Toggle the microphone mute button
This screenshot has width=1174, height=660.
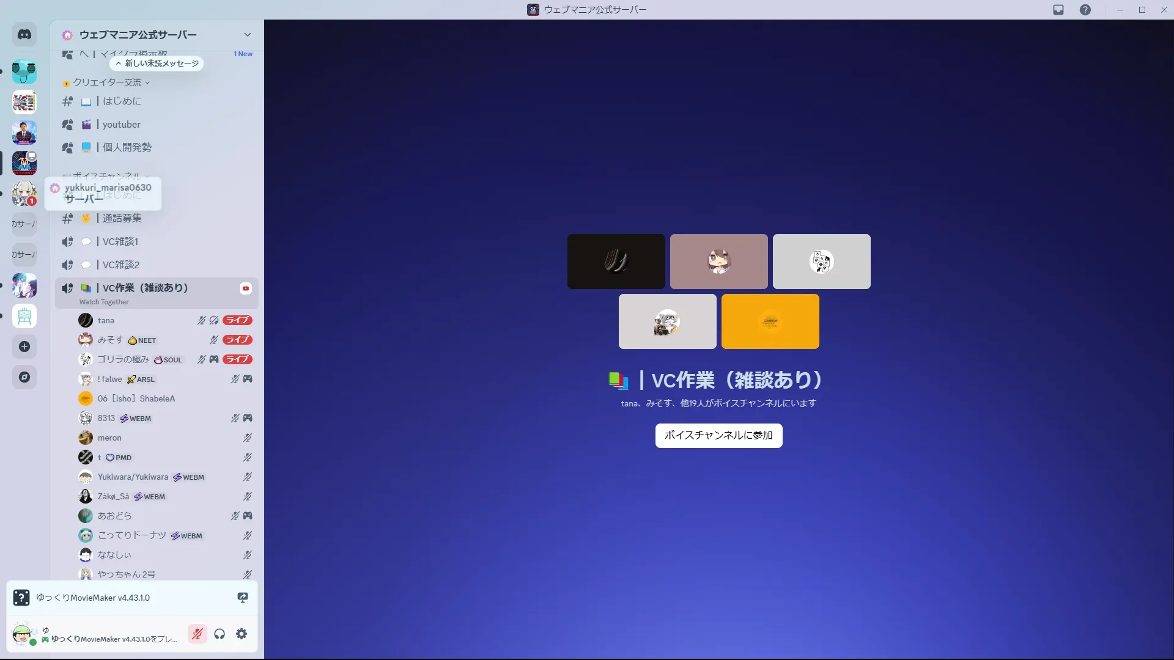pyautogui.click(x=197, y=634)
